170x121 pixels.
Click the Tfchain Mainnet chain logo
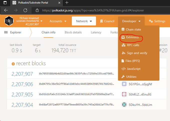pyautogui.click(x=9, y=21)
